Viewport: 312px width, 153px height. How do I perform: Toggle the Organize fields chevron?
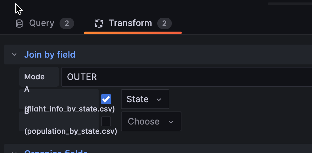14,152
